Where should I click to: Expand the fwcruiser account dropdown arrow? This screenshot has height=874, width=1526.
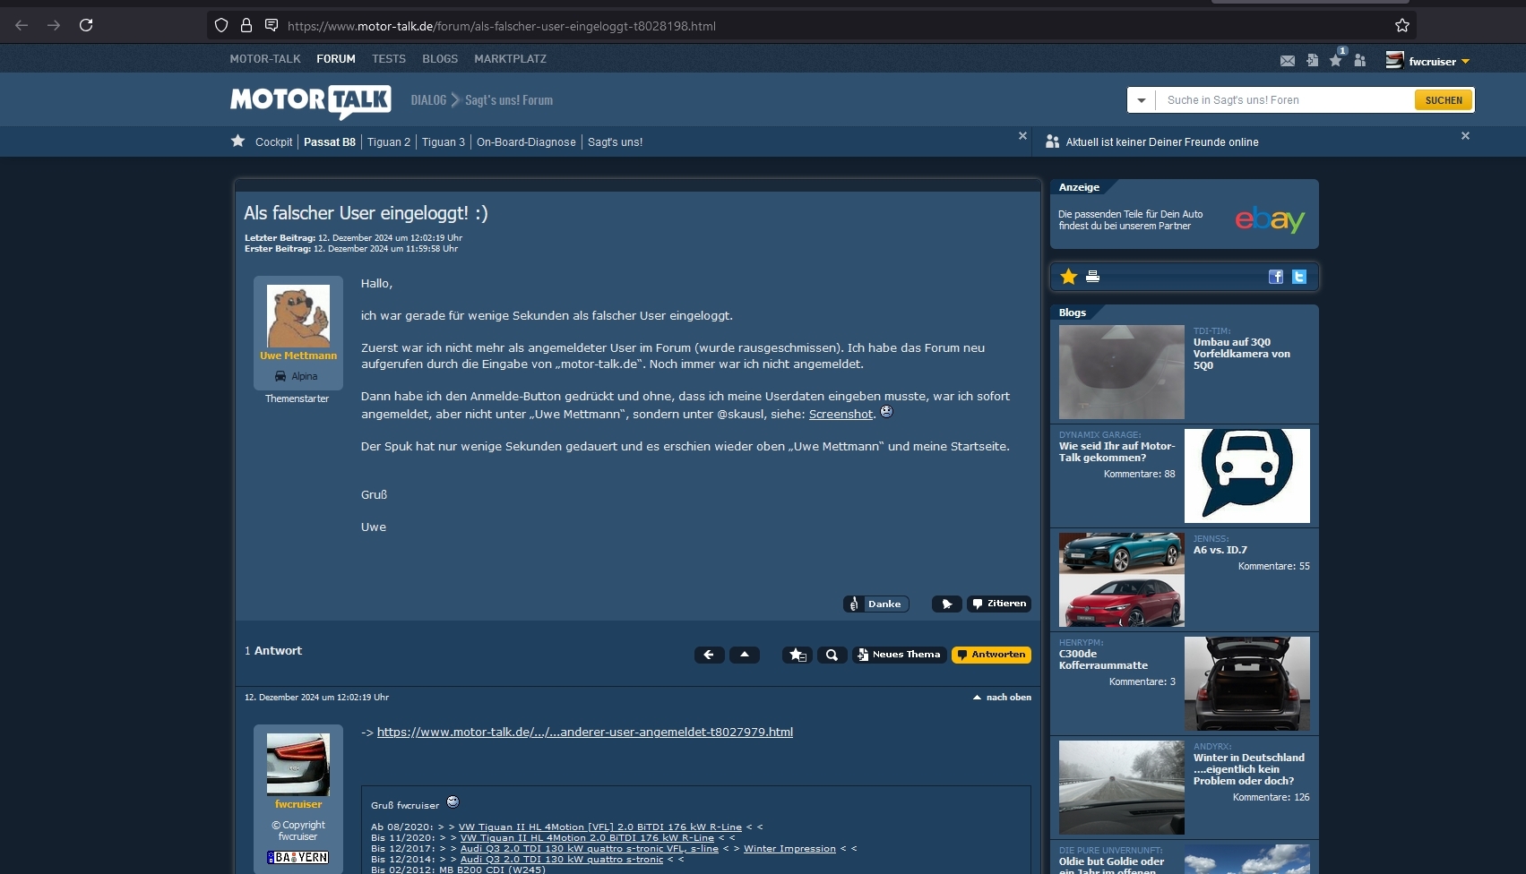click(1466, 62)
